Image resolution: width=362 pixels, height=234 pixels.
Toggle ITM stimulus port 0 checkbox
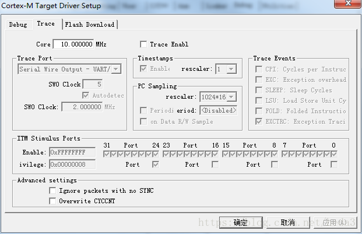(334, 154)
